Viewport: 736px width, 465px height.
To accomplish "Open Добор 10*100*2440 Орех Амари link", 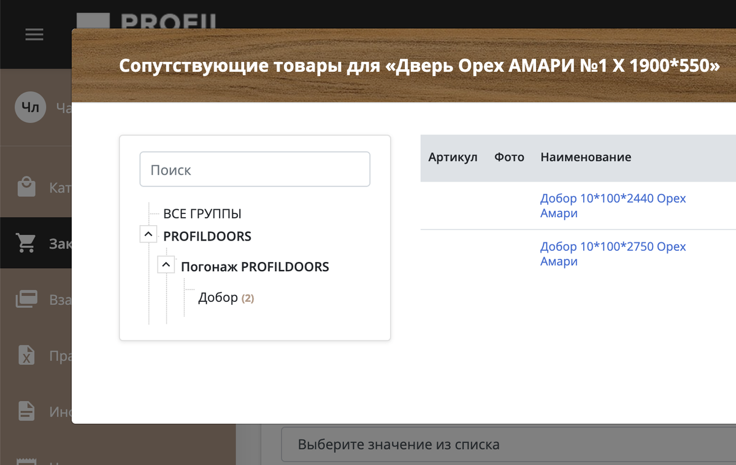I will (x=613, y=206).
